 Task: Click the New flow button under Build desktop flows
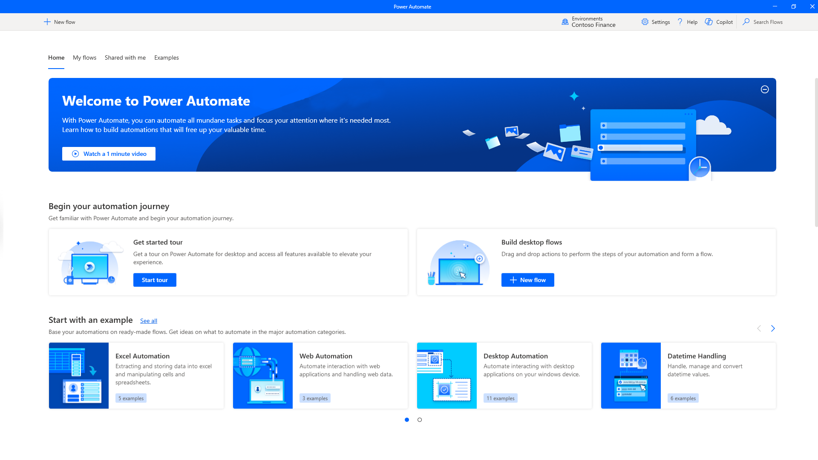[x=527, y=280]
